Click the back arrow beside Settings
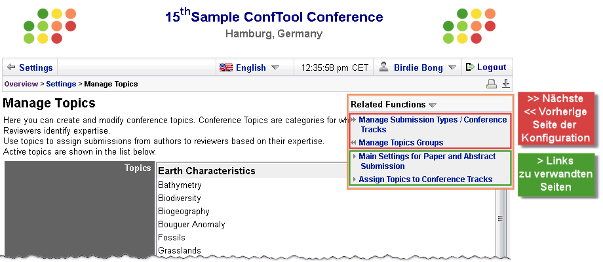The height and width of the screenshot is (262, 603). pyautogui.click(x=11, y=67)
